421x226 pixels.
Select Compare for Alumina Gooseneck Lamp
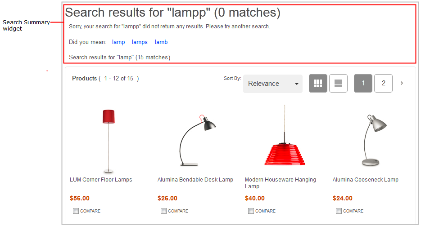point(339,211)
